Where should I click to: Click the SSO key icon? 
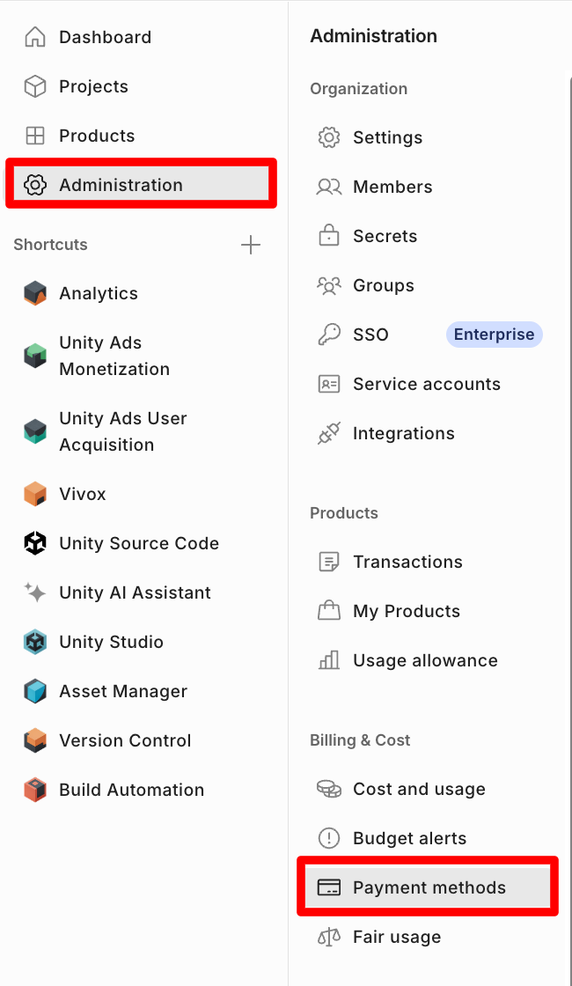click(329, 335)
